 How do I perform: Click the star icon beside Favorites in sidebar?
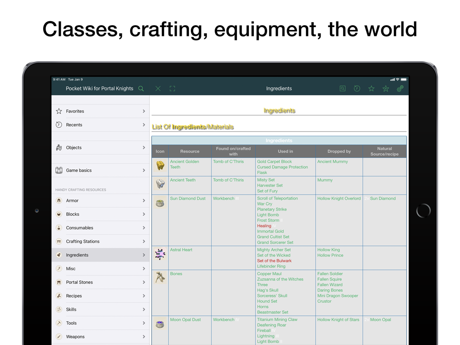pos(59,111)
